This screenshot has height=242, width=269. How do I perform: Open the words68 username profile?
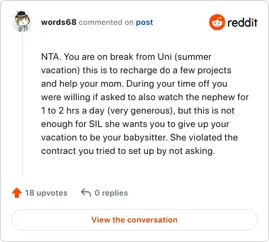click(59, 22)
